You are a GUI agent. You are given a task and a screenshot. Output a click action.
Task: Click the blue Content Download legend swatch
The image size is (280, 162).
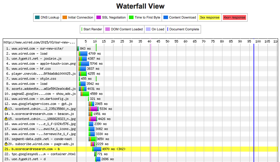coord(166,17)
